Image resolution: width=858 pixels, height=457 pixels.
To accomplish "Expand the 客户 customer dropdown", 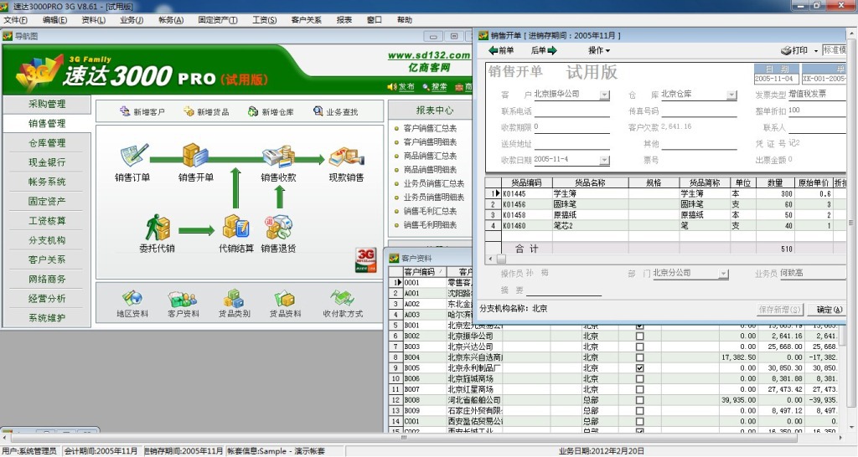I will pos(604,95).
